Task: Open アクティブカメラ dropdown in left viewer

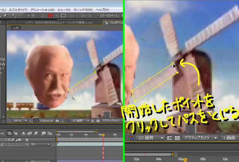Action: [x=112, y=121]
